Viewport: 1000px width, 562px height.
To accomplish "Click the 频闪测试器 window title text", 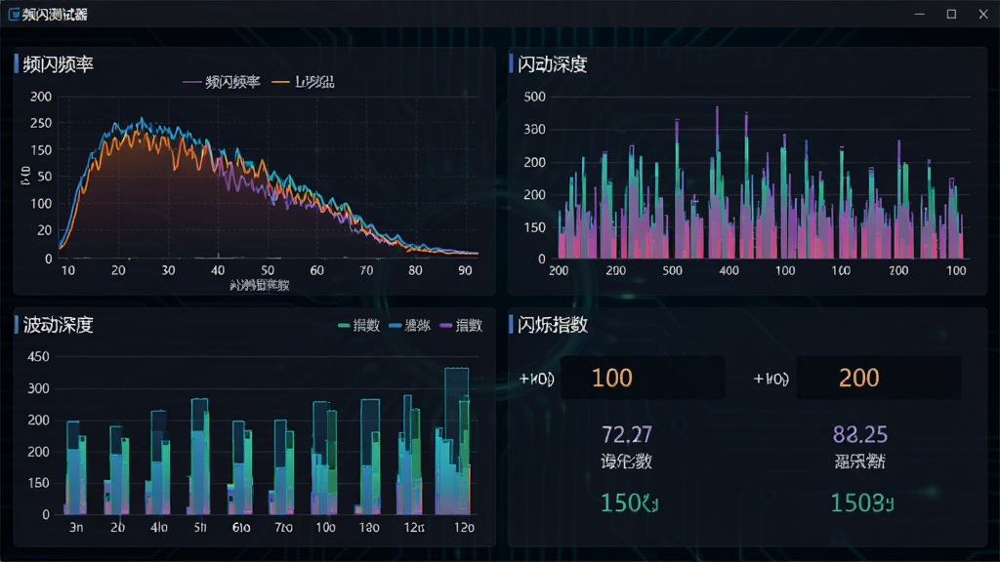I will tap(55, 14).
